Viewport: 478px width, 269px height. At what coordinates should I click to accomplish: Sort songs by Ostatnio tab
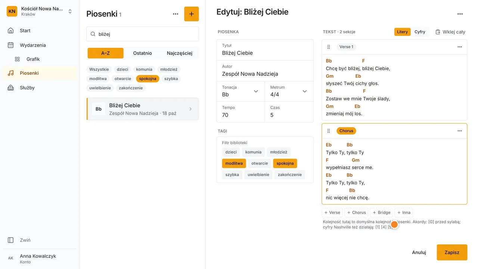click(143, 53)
